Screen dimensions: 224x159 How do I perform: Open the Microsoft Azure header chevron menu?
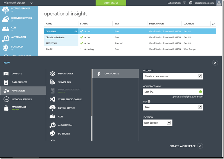point(31,3)
